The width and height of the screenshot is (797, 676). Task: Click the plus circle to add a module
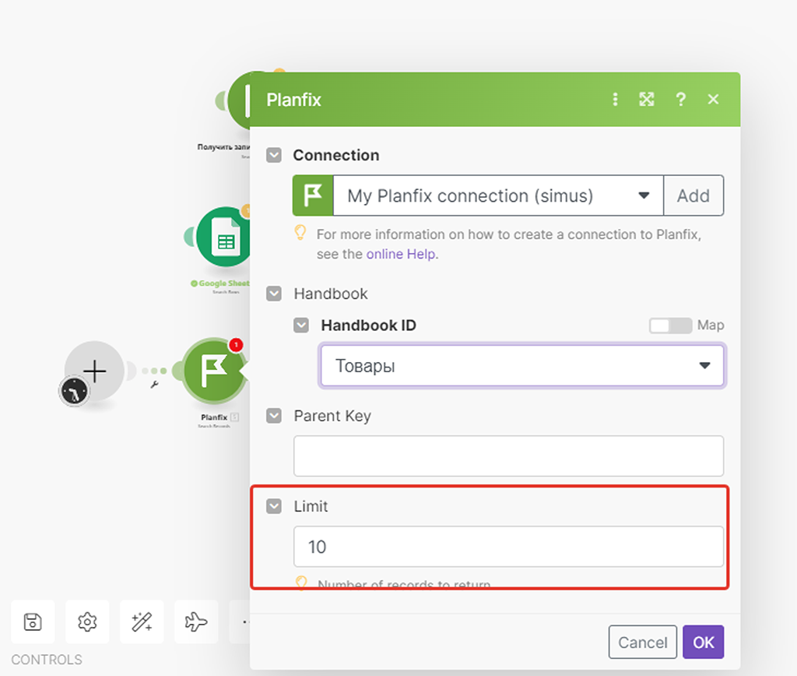[x=95, y=371]
